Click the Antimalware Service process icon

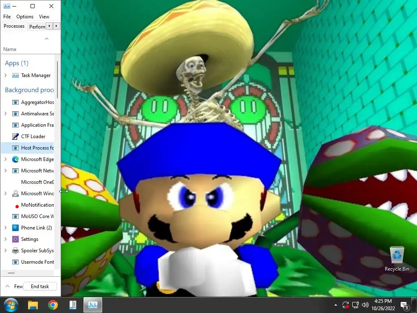point(15,114)
